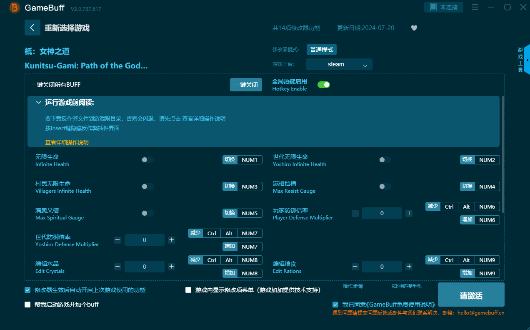Click the game title Kunitsu-Gami text

pyautogui.click(x=86, y=65)
